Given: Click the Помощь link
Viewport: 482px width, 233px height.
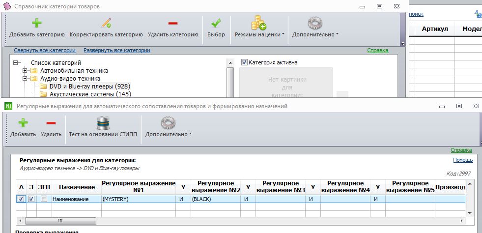Looking at the screenshot, I should click(463, 160).
